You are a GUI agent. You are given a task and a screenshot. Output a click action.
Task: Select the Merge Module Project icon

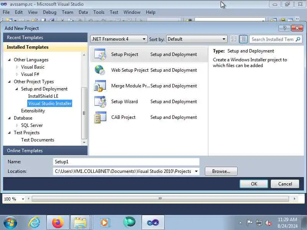pos(100,85)
